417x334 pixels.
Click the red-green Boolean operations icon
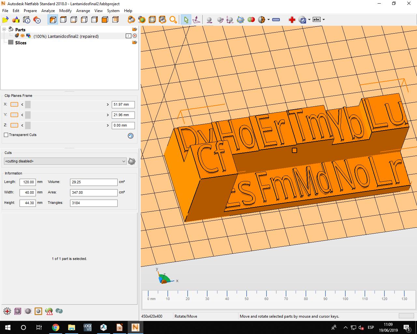251,20
